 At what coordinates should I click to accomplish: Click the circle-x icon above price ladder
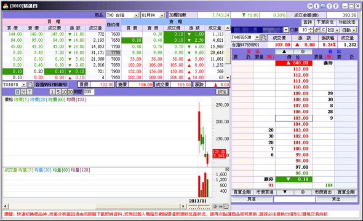(303, 52)
